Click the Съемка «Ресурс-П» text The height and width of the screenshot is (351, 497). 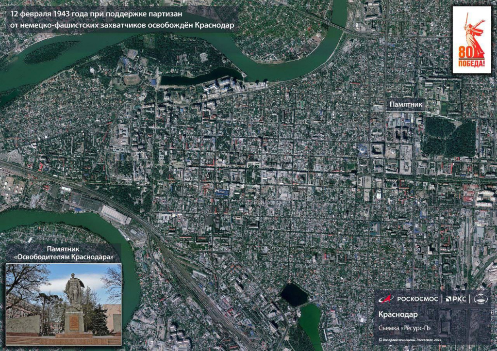pos(404,328)
